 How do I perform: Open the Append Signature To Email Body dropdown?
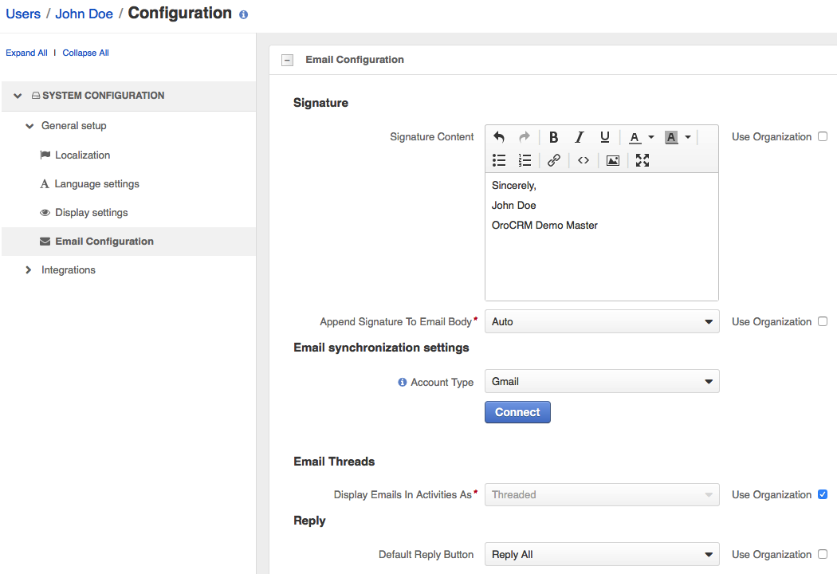pyautogui.click(x=602, y=321)
